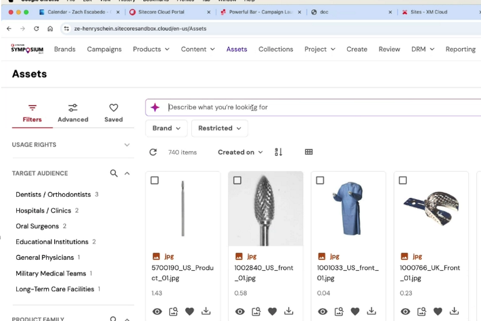Screen dimensions: 481x321
Task: Open the Review page
Action: tap(389, 49)
